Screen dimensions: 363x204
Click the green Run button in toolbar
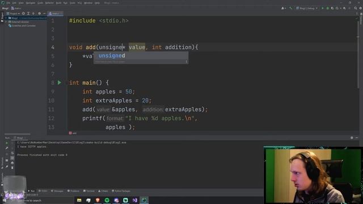[x=323, y=8]
